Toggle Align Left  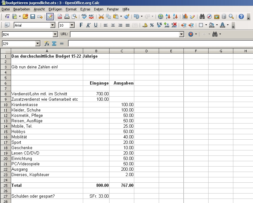(x=105, y=25)
